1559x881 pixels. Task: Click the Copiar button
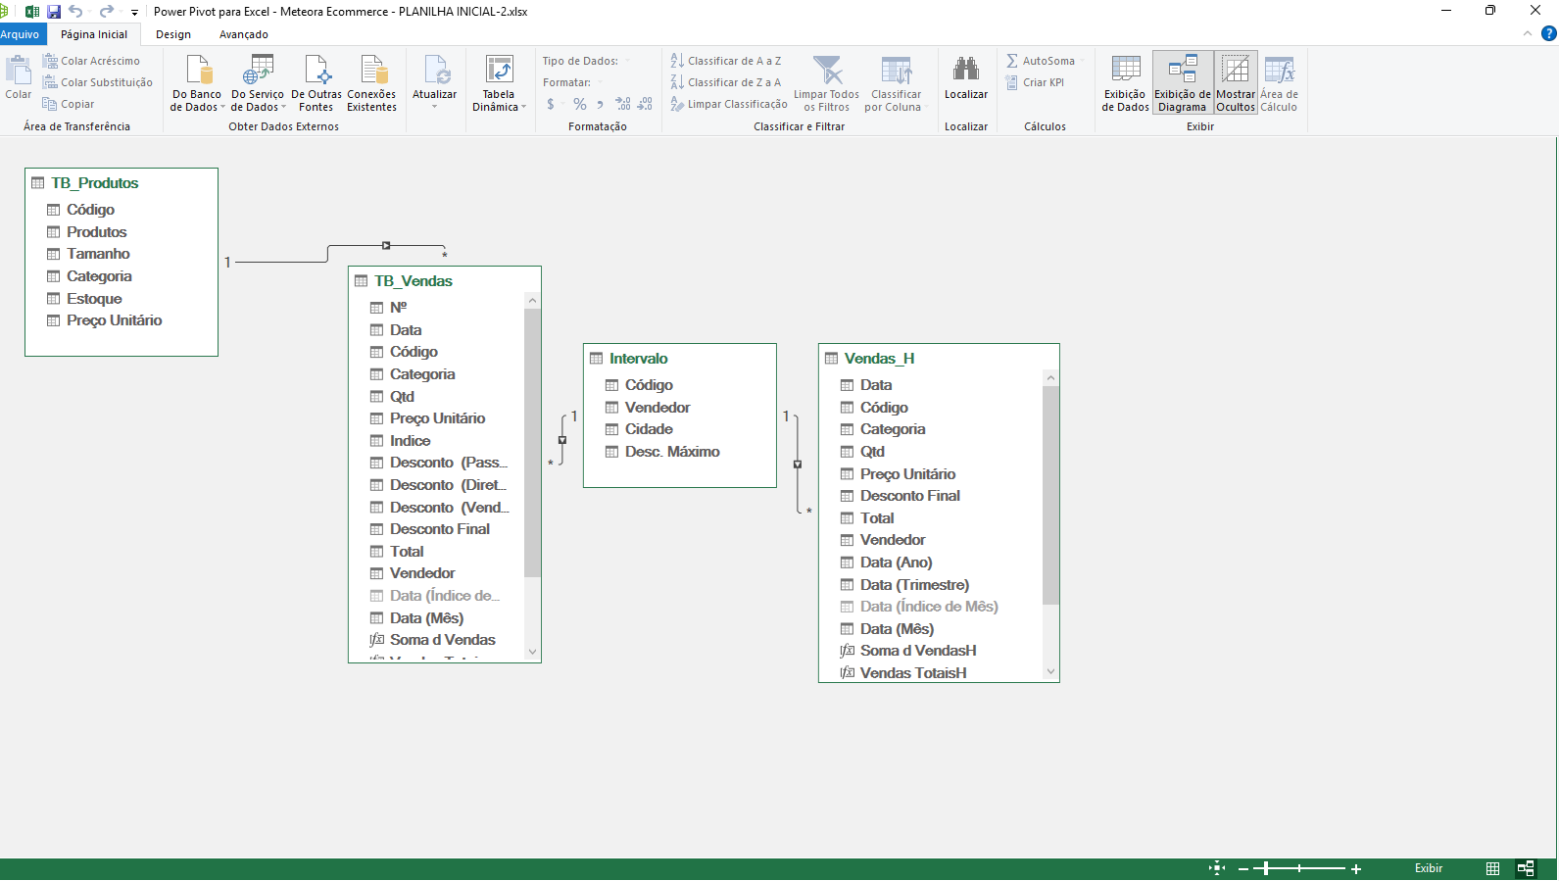pos(69,104)
